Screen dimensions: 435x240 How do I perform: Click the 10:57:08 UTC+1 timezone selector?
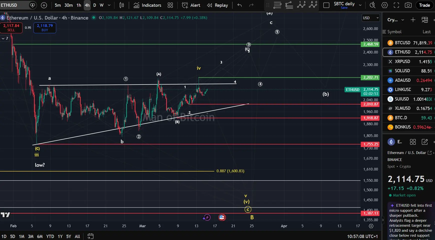(362, 236)
